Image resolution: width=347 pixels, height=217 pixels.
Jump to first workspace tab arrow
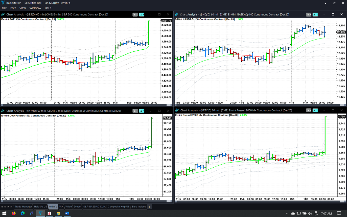2,207
